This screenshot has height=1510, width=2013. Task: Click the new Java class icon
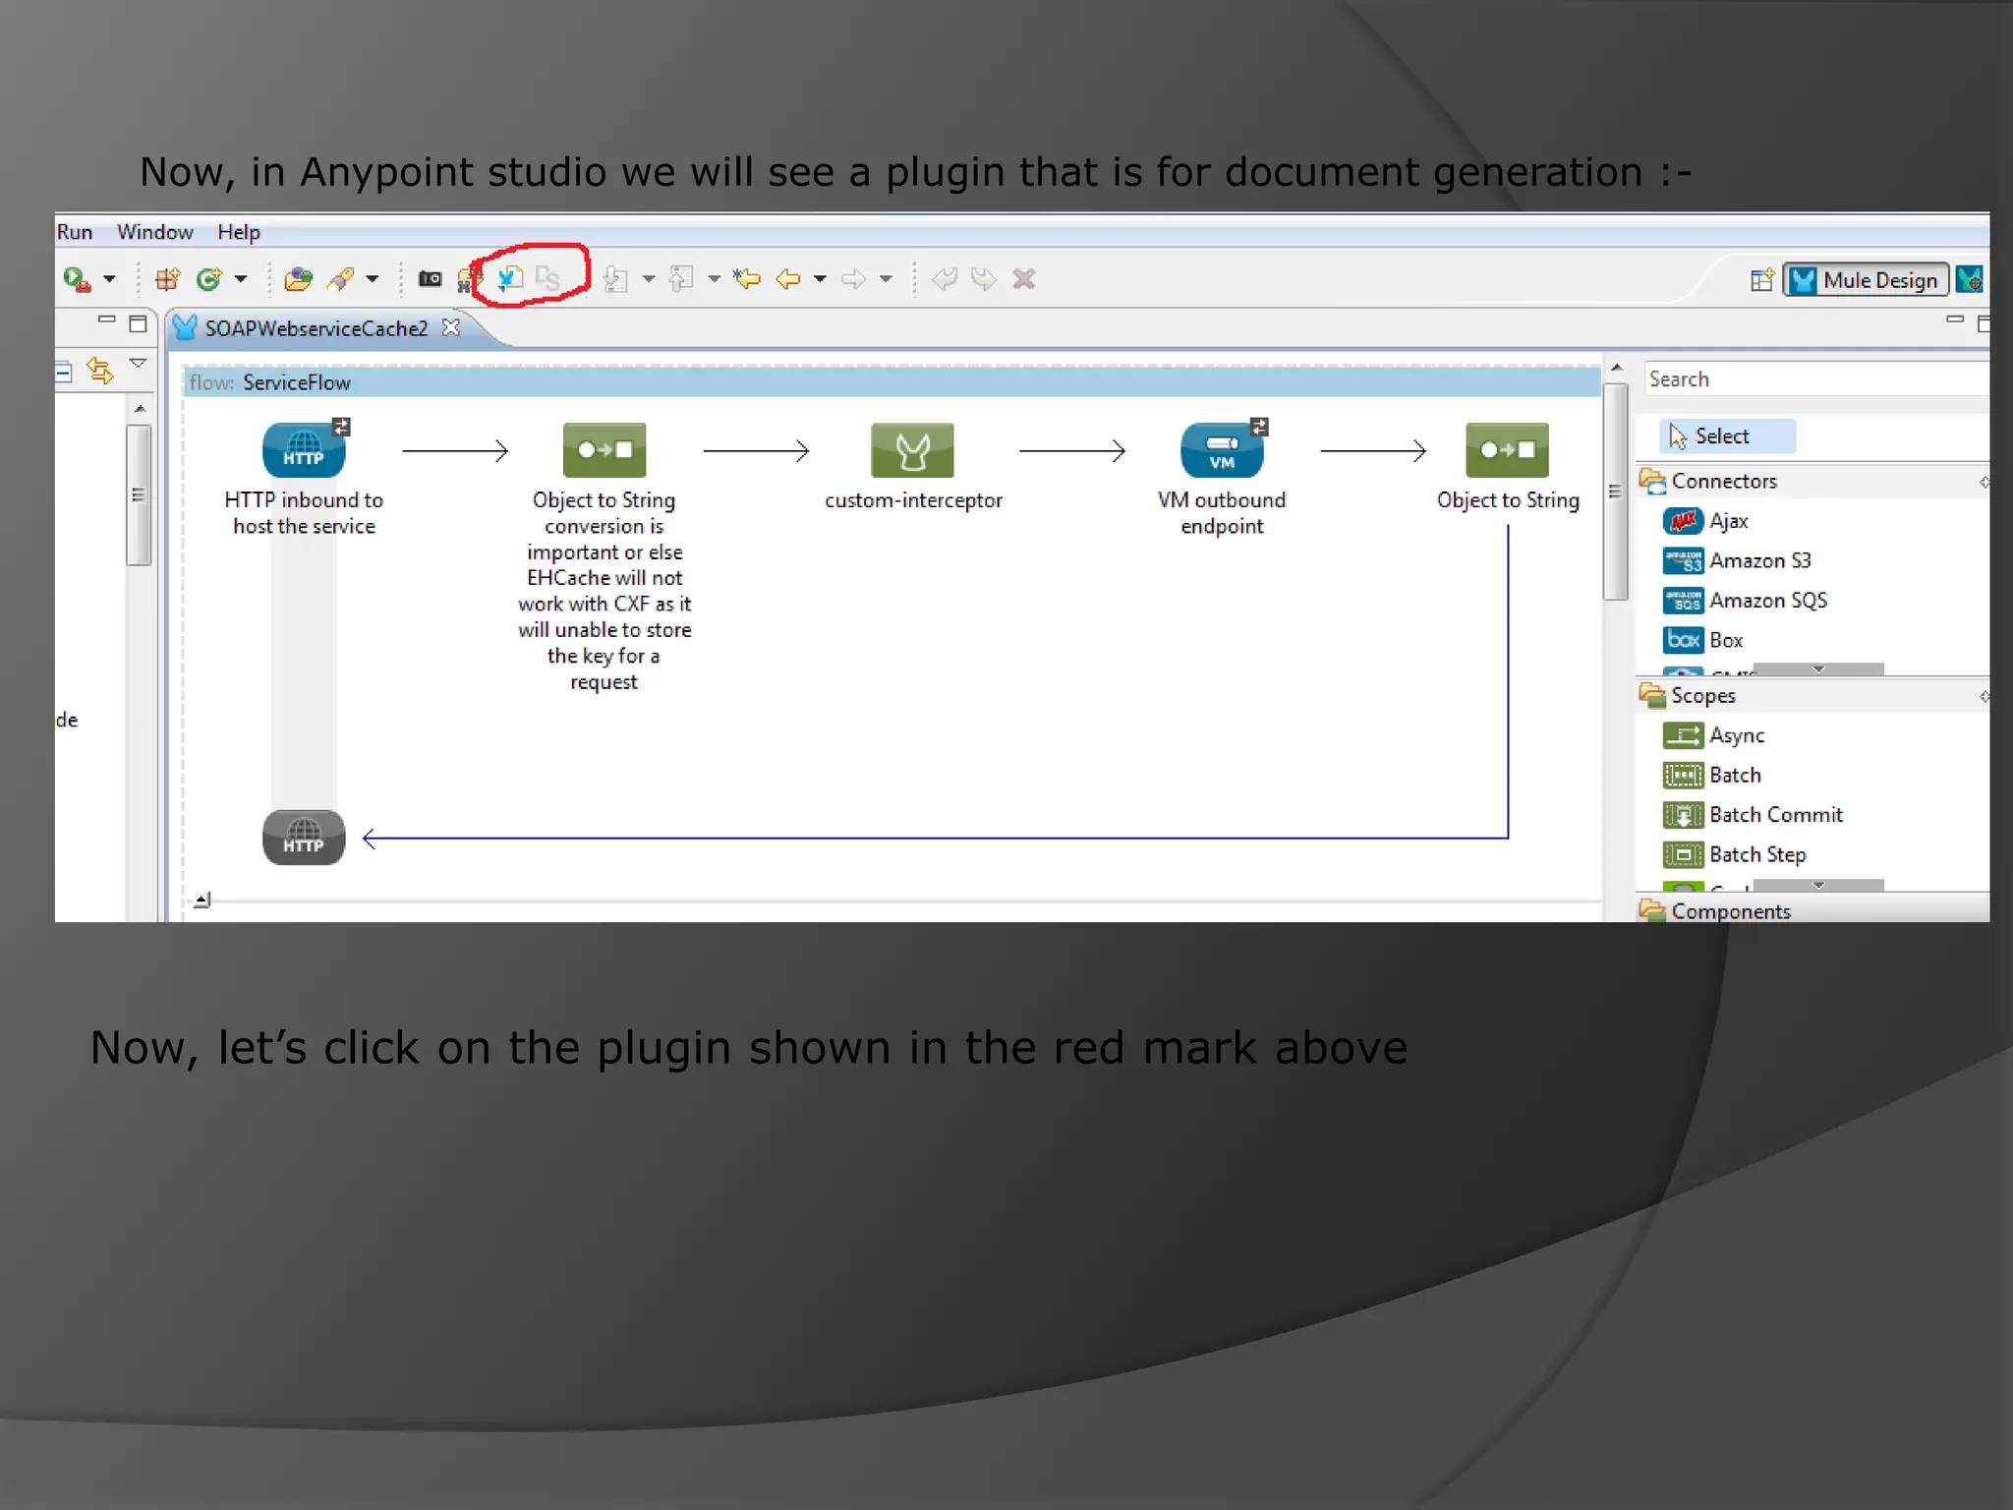pos(208,279)
